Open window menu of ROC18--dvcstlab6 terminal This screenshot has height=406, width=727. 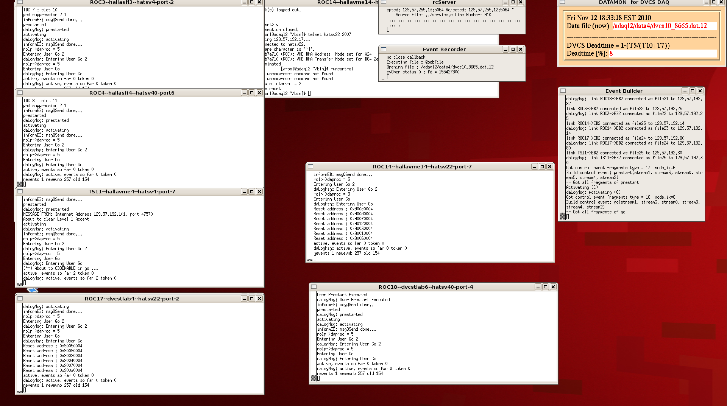point(314,287)
